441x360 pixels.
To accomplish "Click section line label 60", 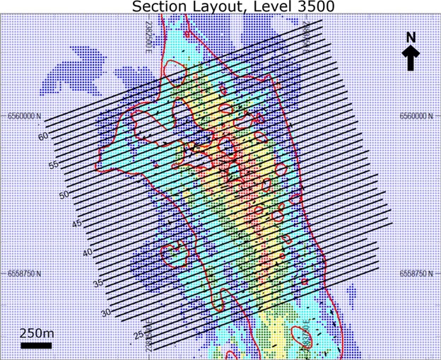I will point(44,137).
